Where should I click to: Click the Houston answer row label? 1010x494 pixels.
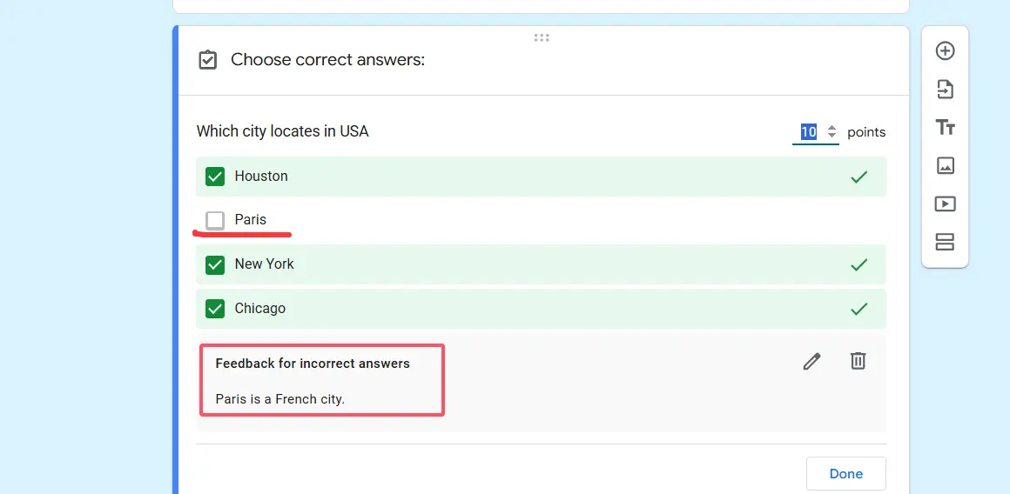[261, 177]
